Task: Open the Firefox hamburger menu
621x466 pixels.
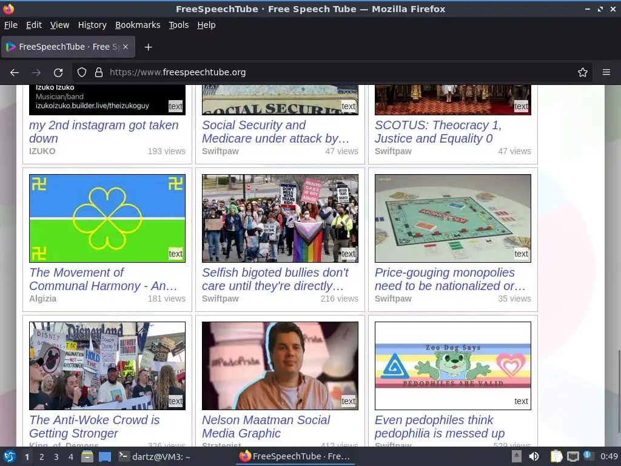Action: pos(606,73)
